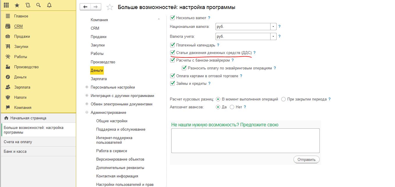395x187 pixels.
Task: Collapse the Администрирование tree node
Action: (87, 112)
